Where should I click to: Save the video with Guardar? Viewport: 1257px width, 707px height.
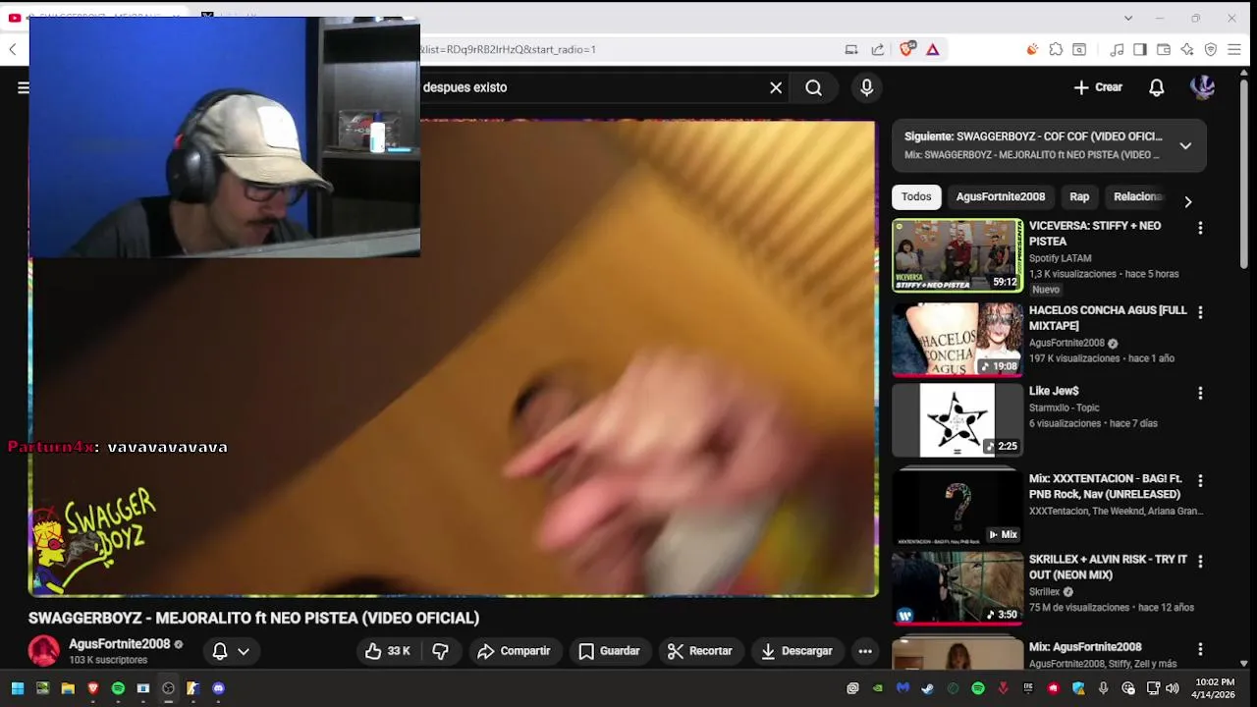pos(609,651)
